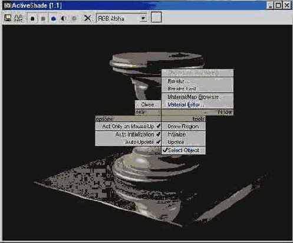Toggle the monochrome display icon
The width and height of the screenshot is (293, 243).
(74, 19)
